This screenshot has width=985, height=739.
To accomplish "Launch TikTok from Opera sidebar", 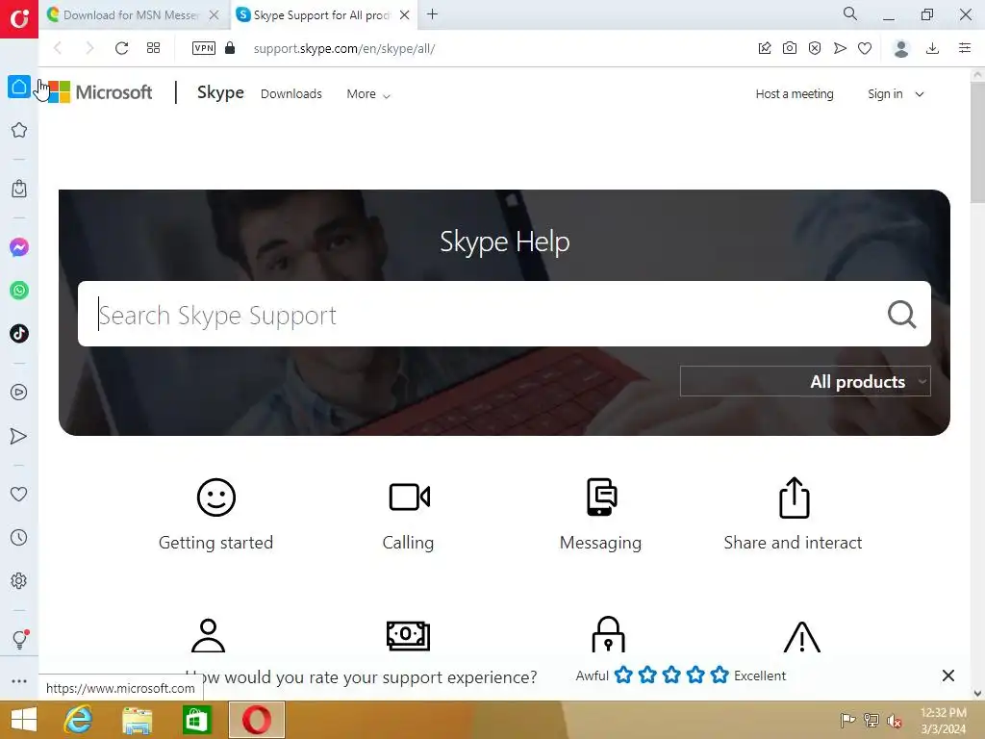I will tap(19, 334).
